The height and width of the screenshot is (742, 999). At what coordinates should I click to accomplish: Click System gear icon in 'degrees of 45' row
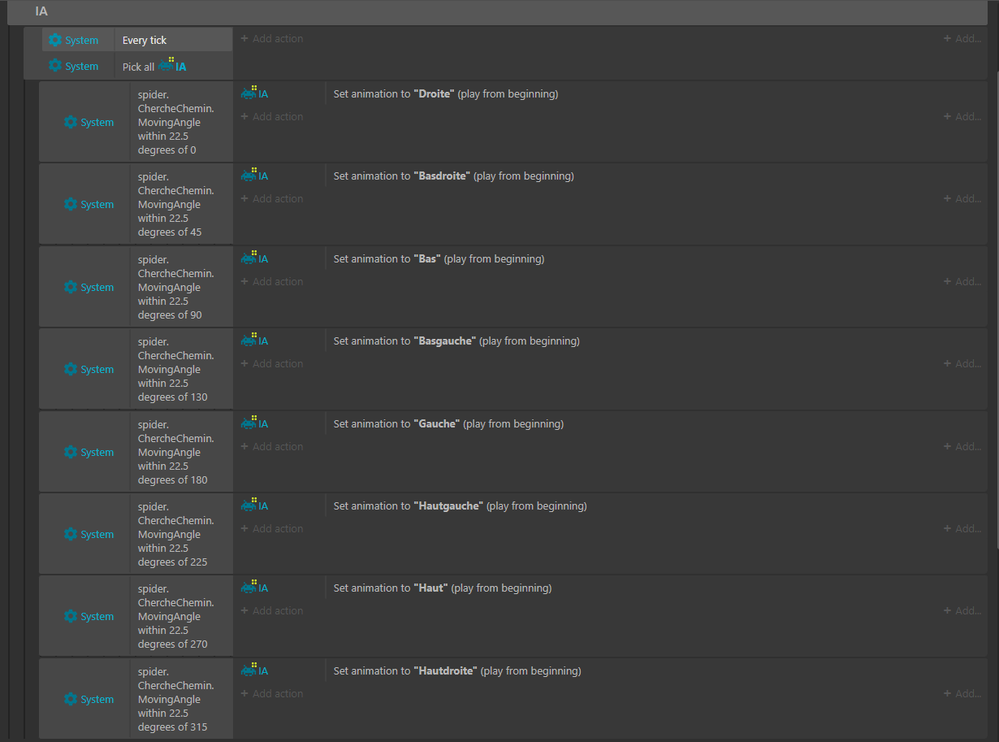point(71,204)
